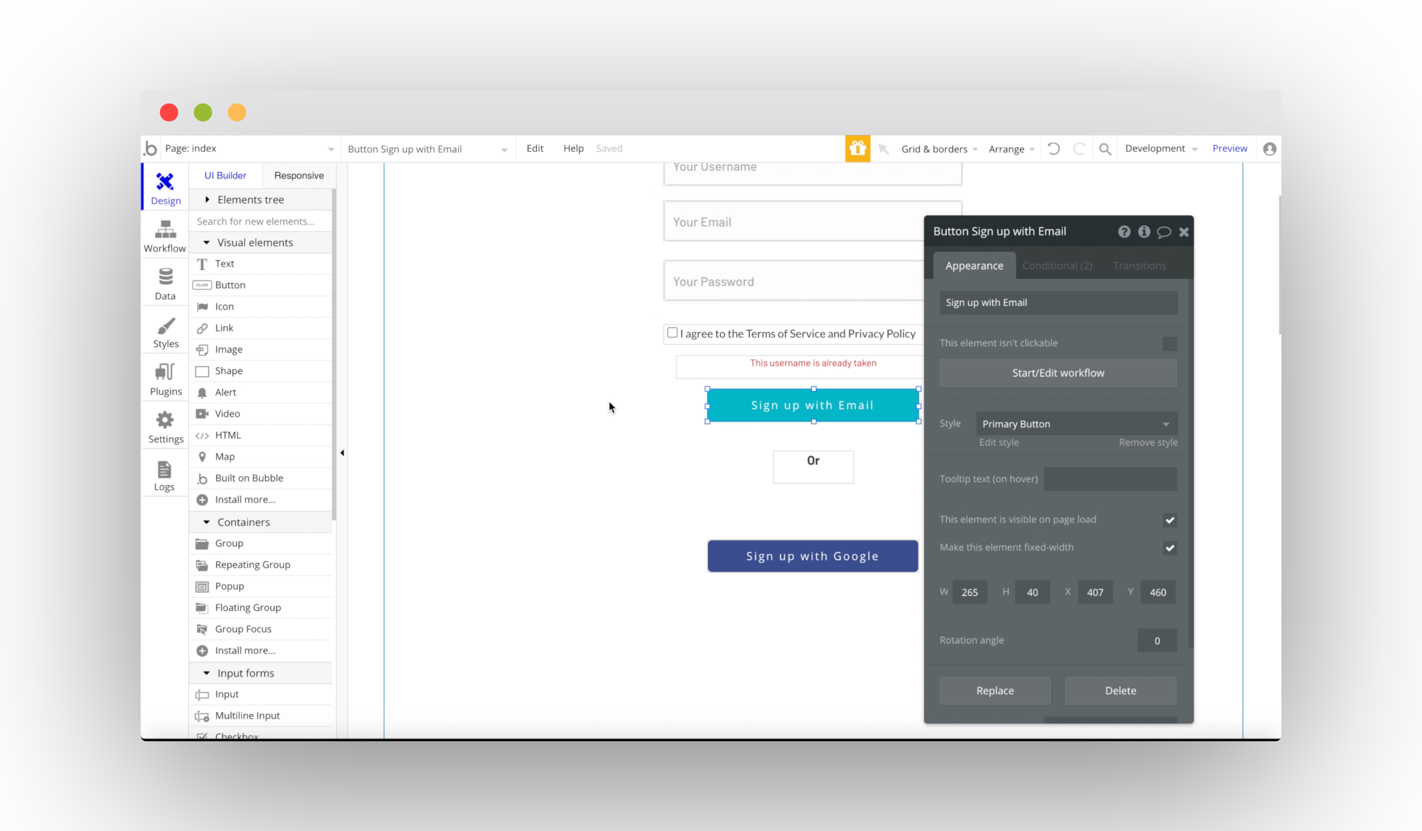This screenshot has width=1422, height=831.
Task: Click the orange gift icon
Action: point(857,149)
